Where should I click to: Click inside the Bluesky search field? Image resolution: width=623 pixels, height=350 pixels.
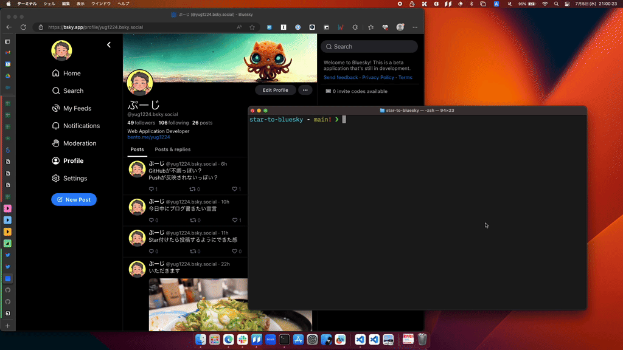369,46
